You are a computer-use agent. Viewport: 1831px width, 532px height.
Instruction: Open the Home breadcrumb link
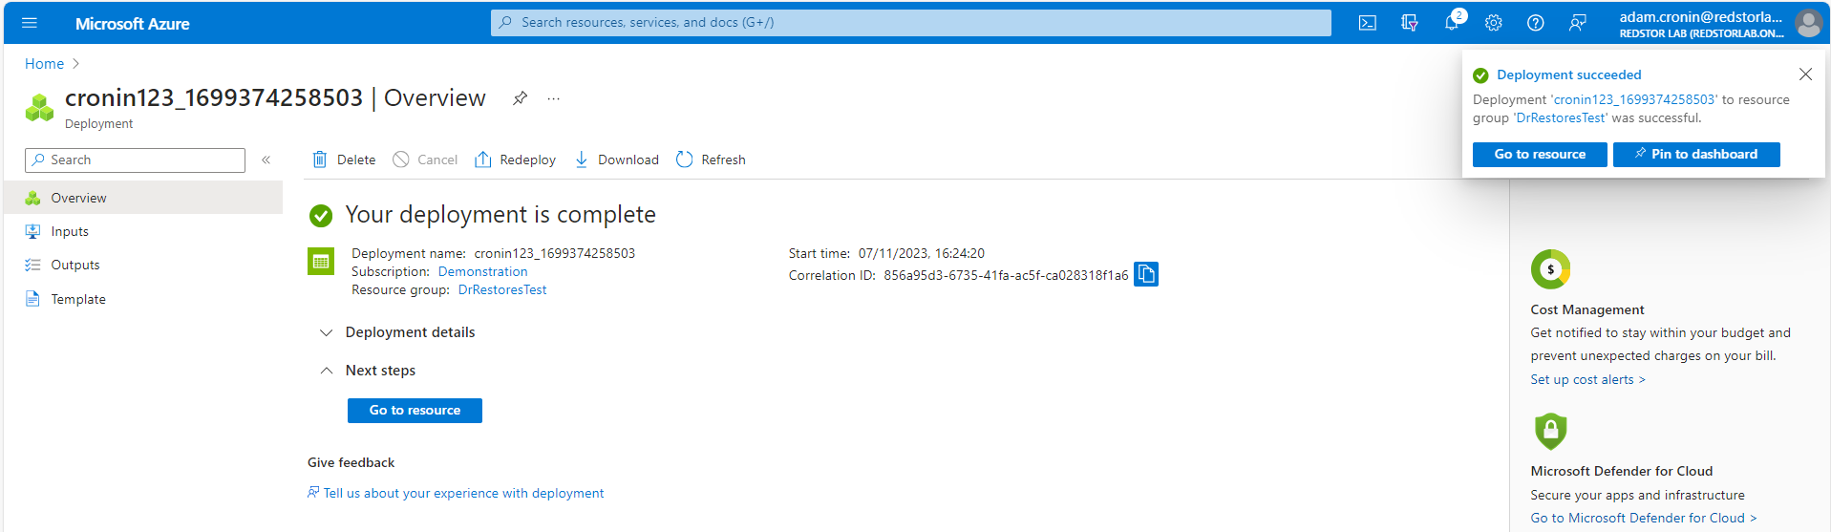point(44,64)
